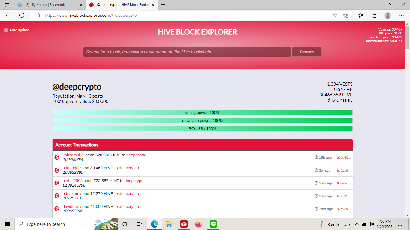Viewport: 410px width, 230px height.
Task: Open File Explorer from taskbar
Action: click(x=169, y=224)
